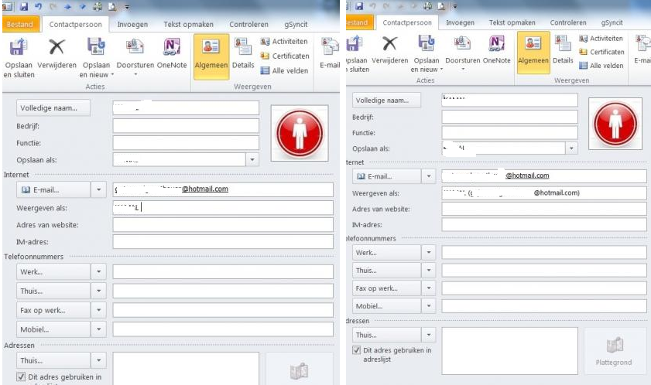Show Alle velden in right window

click(x=601, y=66)
